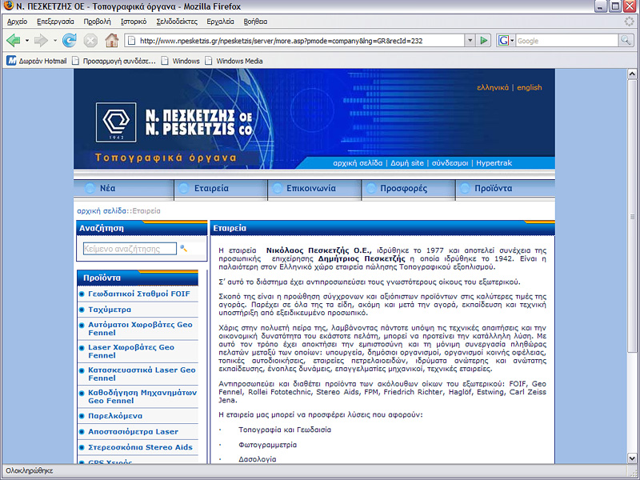The height and width of the screenshot is (480, 640).
Task: Open the Back history dropdown arrow
Action: (x=27, y=41)
